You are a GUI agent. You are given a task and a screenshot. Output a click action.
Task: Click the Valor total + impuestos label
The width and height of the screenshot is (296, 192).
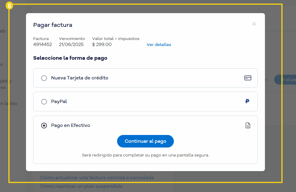coord(116,39)
